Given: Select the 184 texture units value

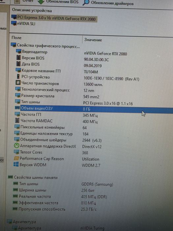Looking at the screenshot, I should tap(85, 134).
